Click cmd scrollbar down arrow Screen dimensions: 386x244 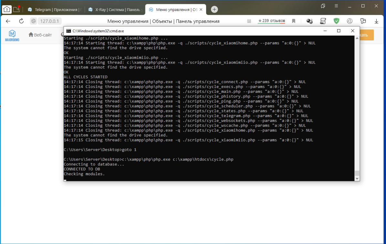[357, 179]
